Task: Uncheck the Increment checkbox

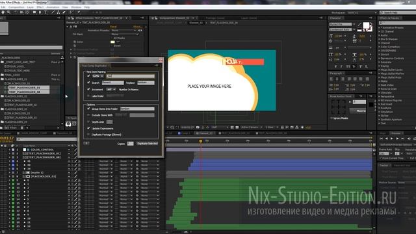Action: pyautogui.click(x=88, y=90)
